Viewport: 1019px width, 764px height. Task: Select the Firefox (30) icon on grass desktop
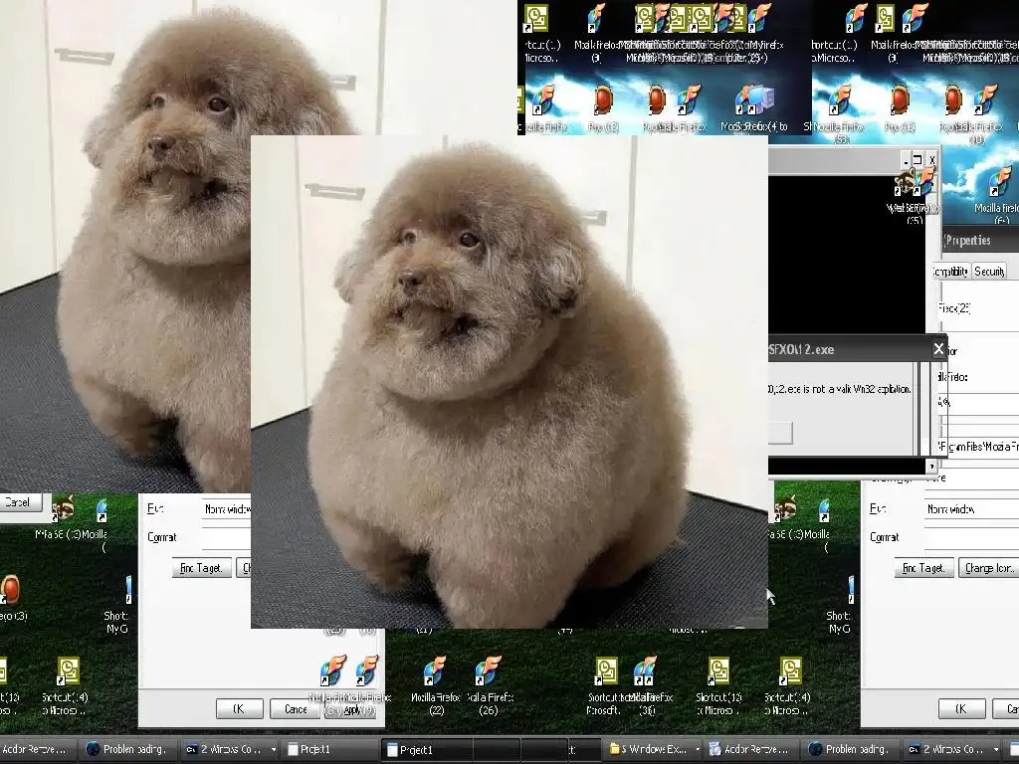pyautogui.click(x=645, y=673)
